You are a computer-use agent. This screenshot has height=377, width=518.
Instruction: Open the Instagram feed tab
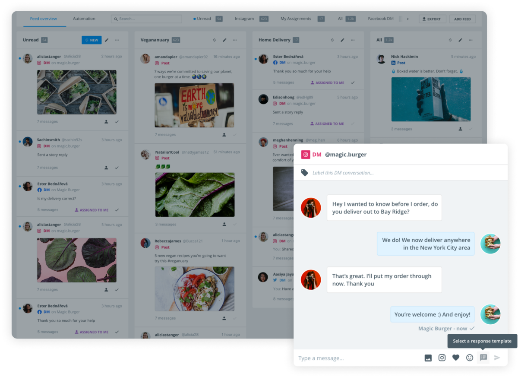(x=245, y=19)
